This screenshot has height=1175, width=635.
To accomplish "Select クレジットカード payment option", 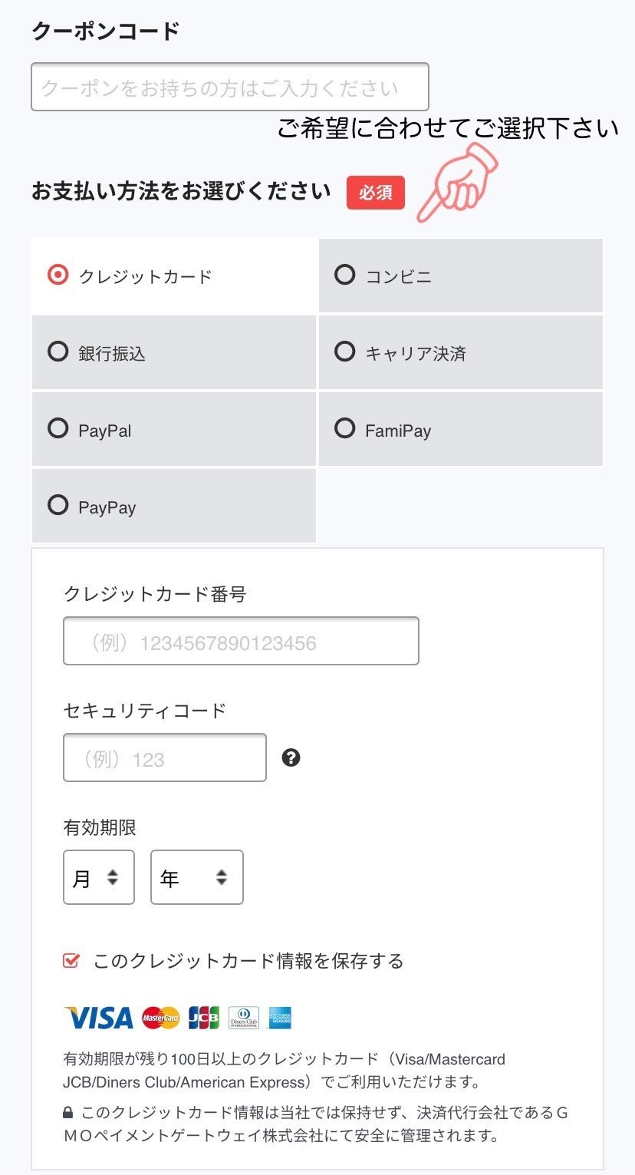I will click(x=173, y=276).
